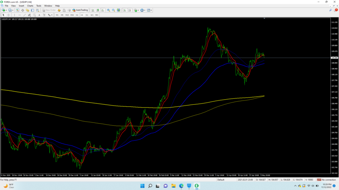Image resolution: width=339 pixels, height=190 pixels.
Task: Switch chart to candlestick mode
Action: point(98,10)
